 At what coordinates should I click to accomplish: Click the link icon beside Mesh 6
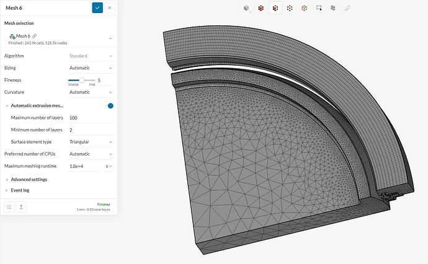(x=35, y=36)
